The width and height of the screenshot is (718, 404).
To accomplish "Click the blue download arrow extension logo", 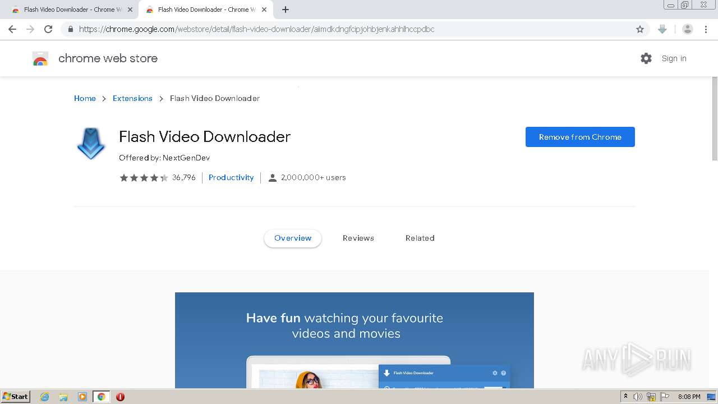I will point(91,144).
